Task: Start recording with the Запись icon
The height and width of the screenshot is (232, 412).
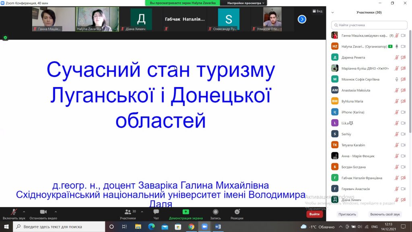Action: pyautogui.click(x=216, y=212)
